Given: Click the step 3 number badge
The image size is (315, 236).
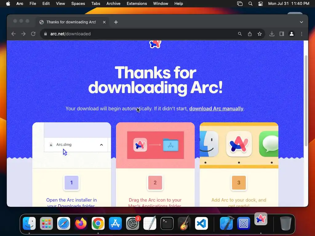Looking at the screenshot, I should click(239, 183).
